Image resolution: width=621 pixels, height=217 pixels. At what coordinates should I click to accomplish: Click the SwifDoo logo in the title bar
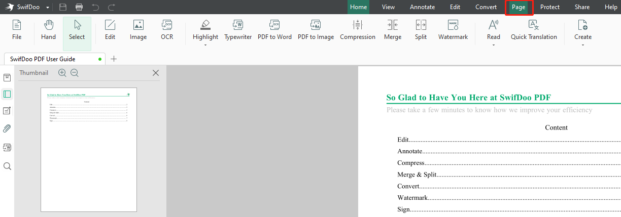click(x=10, y=7)
